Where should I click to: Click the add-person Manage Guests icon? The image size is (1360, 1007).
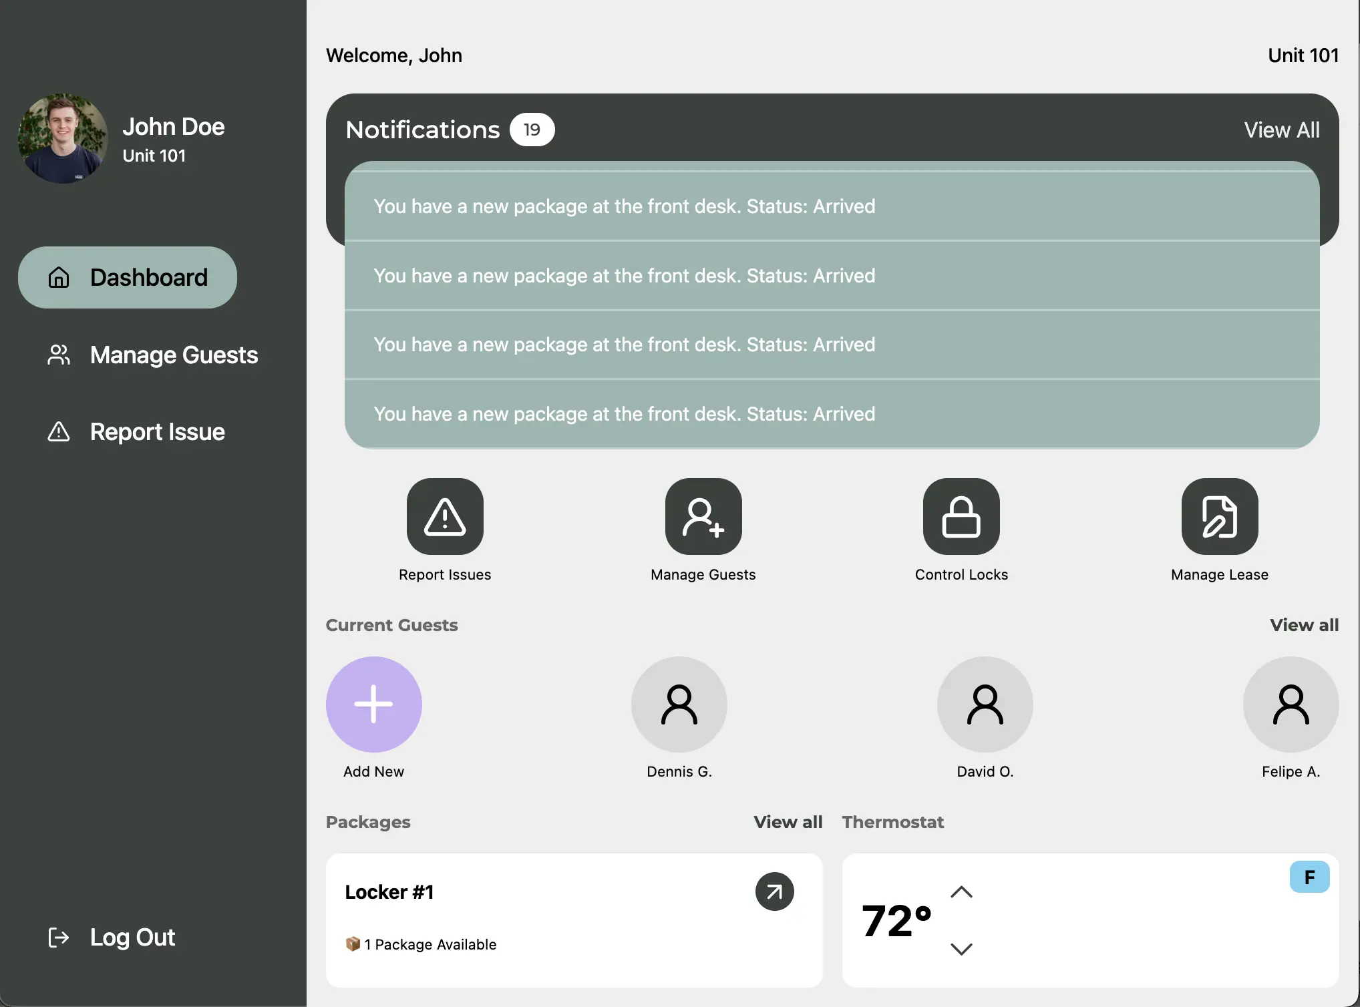point(703,516)
